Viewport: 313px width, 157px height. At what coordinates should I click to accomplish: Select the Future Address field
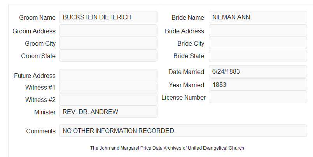pos(108,75)
